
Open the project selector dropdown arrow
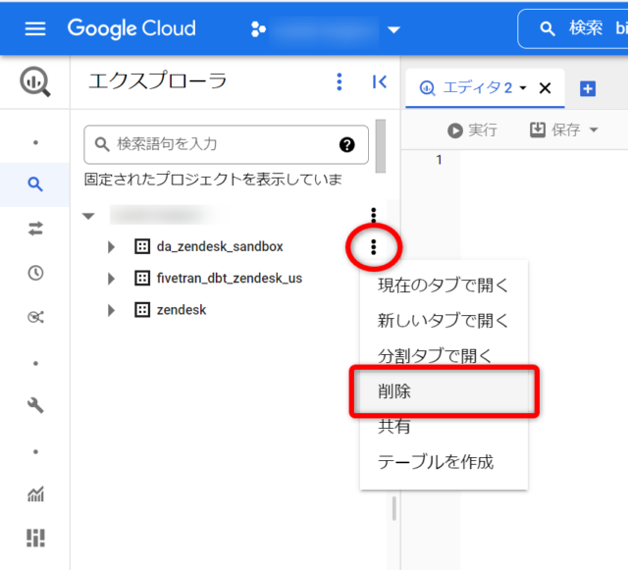click(x=393, y=29)
